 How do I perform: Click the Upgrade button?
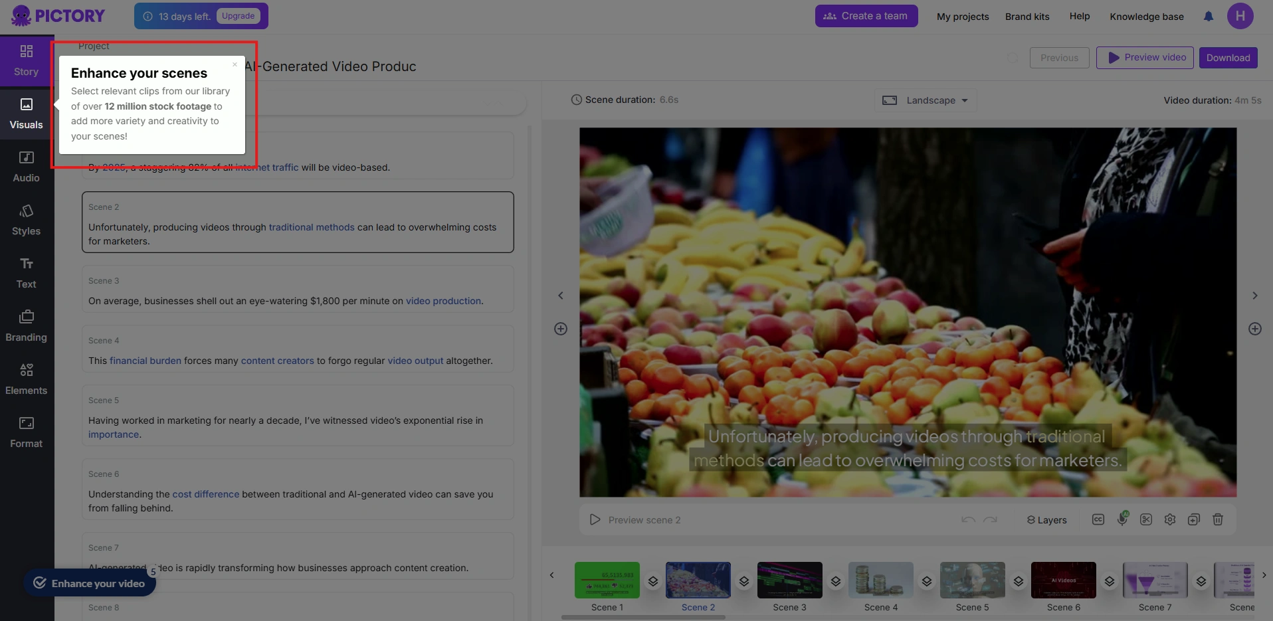click(x=238, y=16)
